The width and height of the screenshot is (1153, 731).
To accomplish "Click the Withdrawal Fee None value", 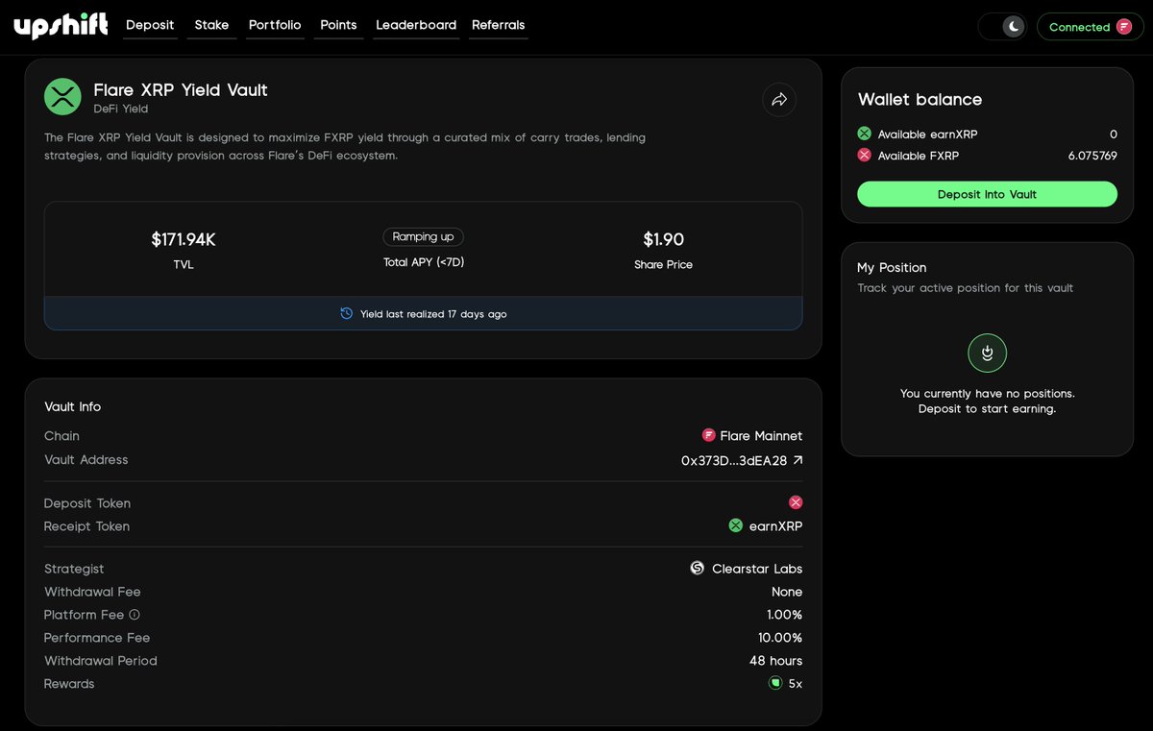I will pos(787,592).
